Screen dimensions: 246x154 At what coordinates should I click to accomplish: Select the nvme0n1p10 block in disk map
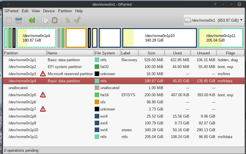(160, 38)
